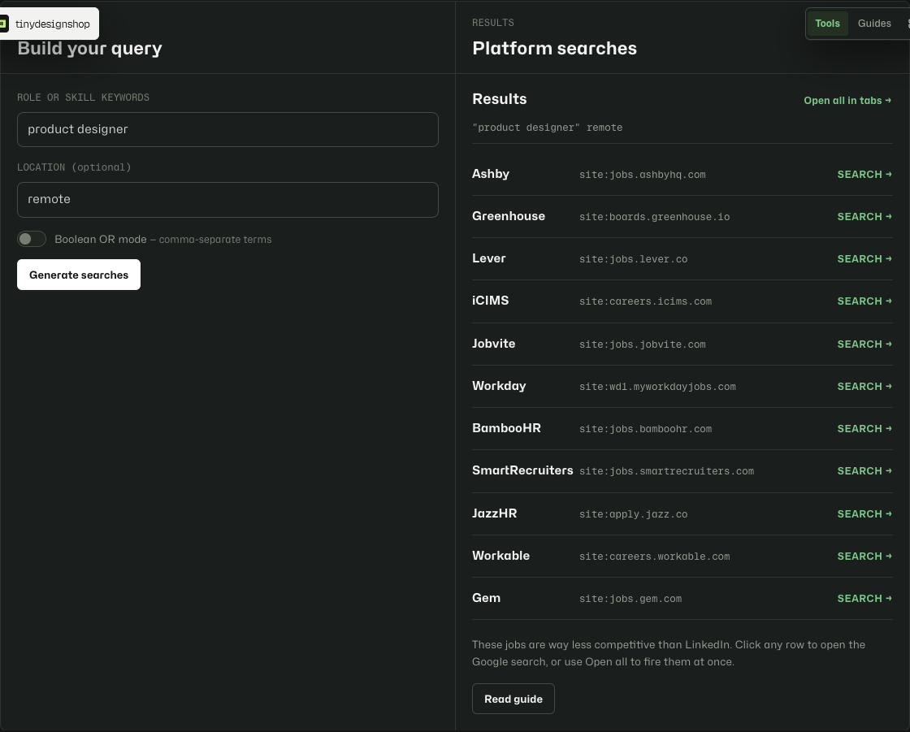This screenshot has width=910, height=732.
Task: Select the SmartRecruiters platform name
Action: (522, 470)
